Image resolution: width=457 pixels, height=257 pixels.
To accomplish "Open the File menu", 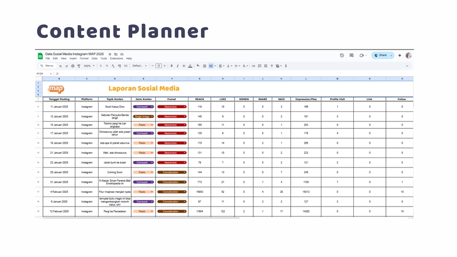I will tap(48, 59).
